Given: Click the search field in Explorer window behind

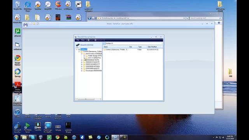Looking at the screenshot, I should (x=205, y=18).
